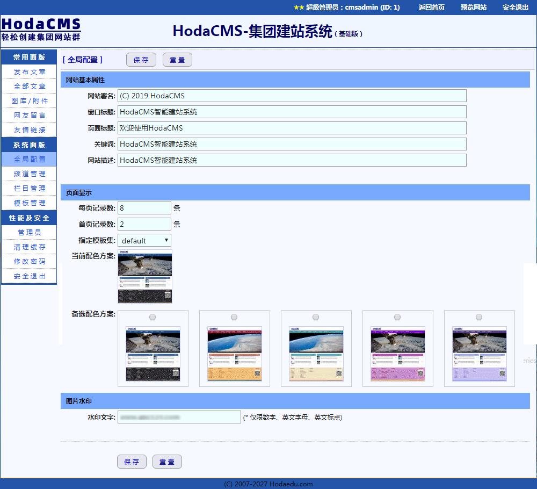Click the HodaCMS logo

(41, 30)
